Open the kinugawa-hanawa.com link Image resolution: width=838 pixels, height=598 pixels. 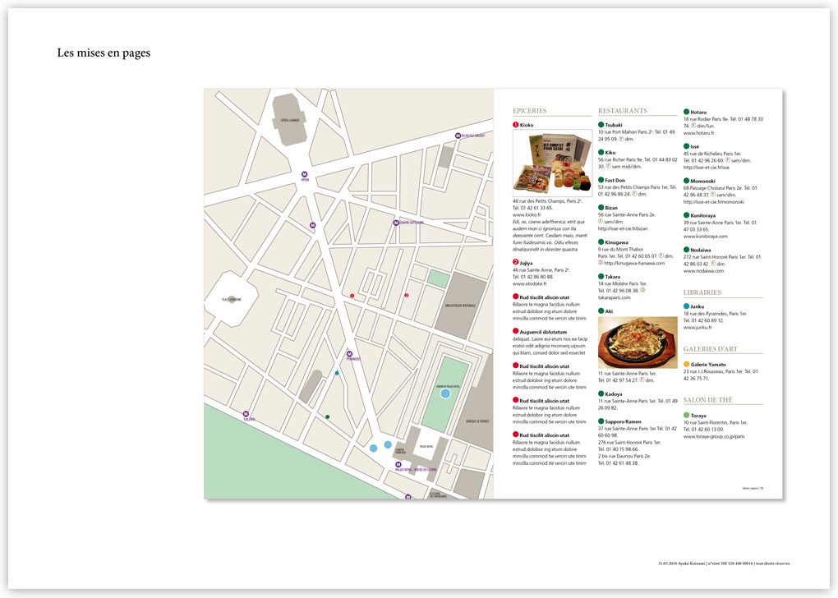coord(634,263)
